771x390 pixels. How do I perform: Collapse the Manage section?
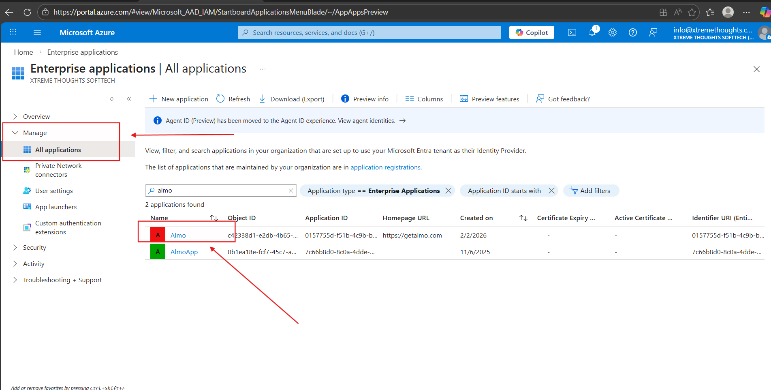coord(15,133)
